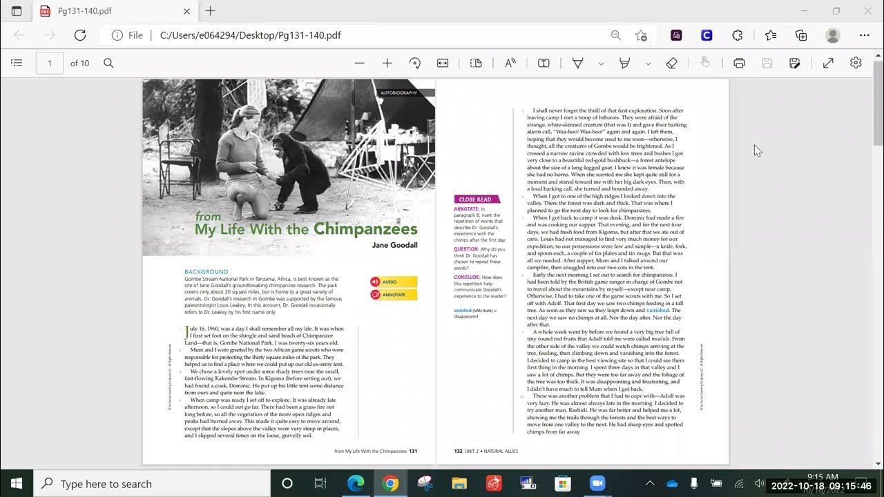Close the Pg131-140.pdf tab
This screenshot has width=884, height=497.
click(186, 11)
